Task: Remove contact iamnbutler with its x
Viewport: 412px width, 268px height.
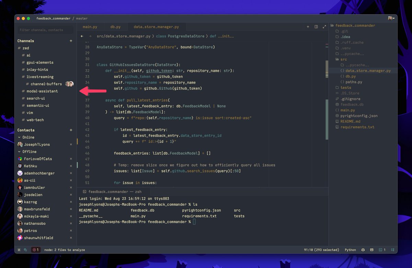Action: (x=71, y=188)
